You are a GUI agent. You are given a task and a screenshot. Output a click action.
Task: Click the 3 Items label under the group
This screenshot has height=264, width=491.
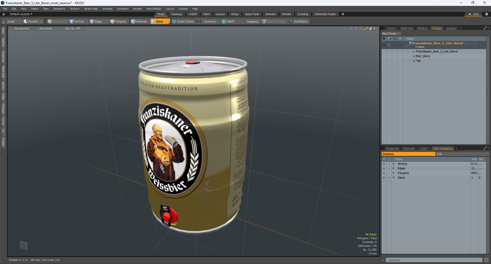point(420,47)
